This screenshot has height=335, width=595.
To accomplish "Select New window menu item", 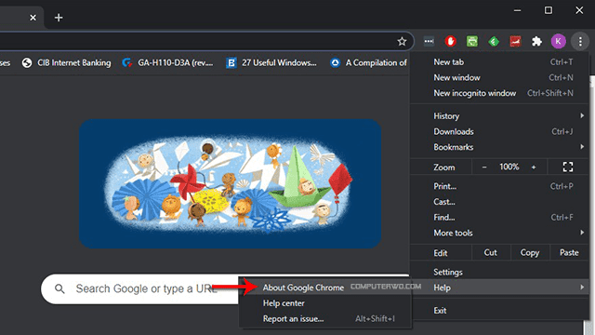I will pyautogui.click(x=499, y=77).
